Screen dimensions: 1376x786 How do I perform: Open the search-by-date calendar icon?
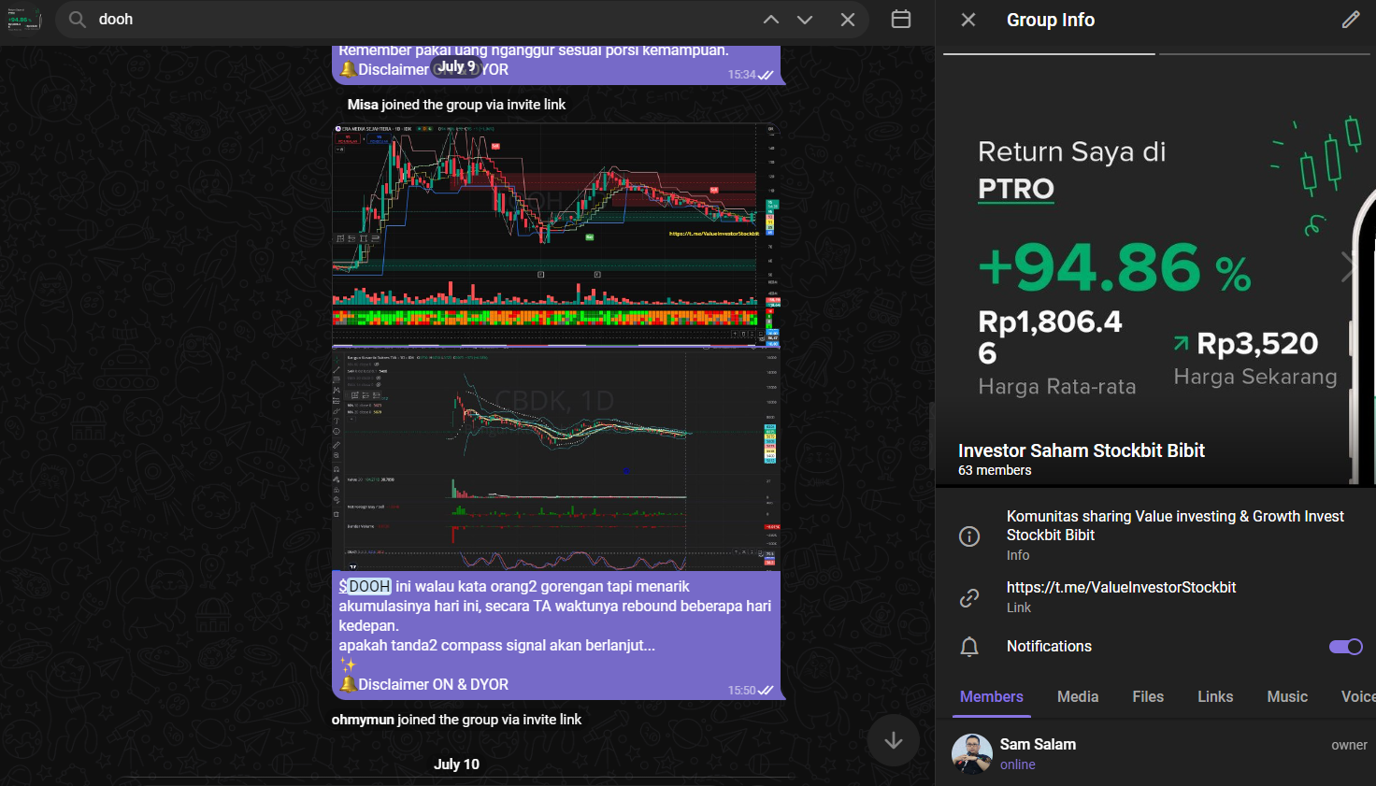(x=901, y=20)
